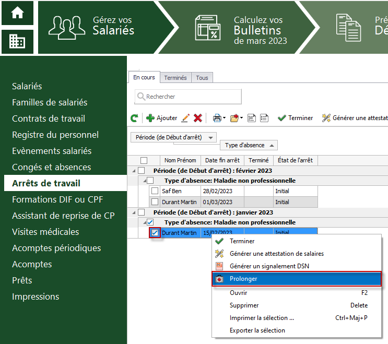Screen dimensions: 388x344
Task: Collapse the février Maladie non professionnelle subgroup
Action: click(x=145, y=181)
